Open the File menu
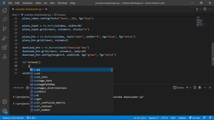 point(10,3)
